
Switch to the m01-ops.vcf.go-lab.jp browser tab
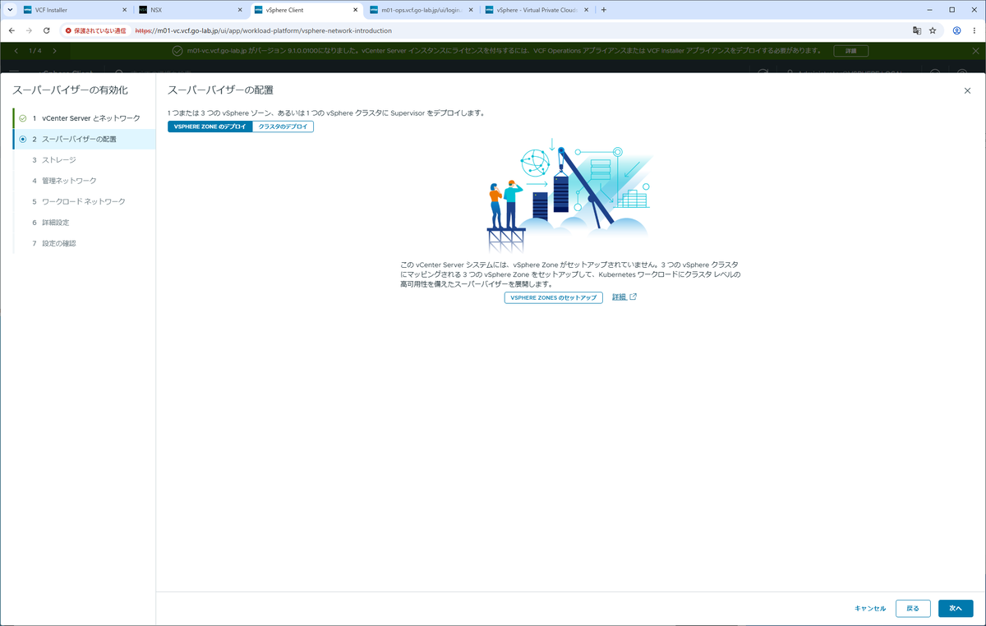421,10
